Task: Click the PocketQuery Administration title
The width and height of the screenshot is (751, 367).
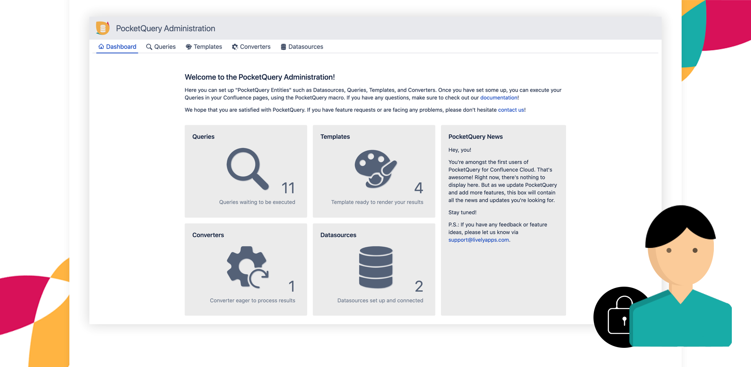Action: (x=165, y=29)
